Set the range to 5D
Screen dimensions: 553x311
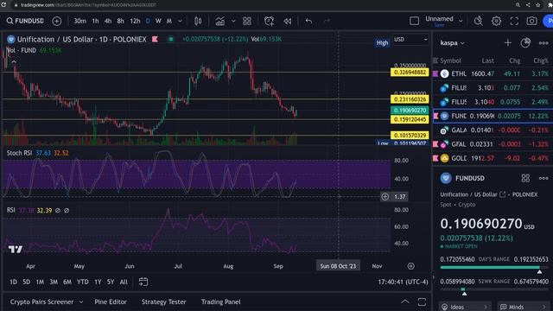(x=27, y=282)
